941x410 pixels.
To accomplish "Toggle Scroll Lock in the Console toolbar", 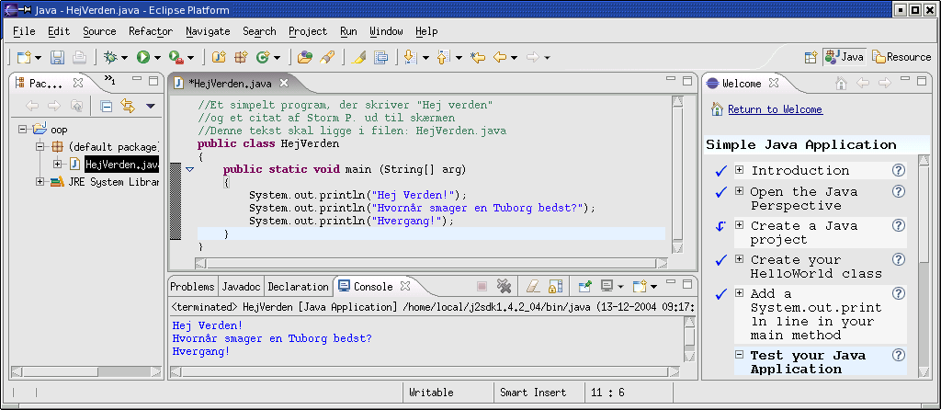I will 556,286.
